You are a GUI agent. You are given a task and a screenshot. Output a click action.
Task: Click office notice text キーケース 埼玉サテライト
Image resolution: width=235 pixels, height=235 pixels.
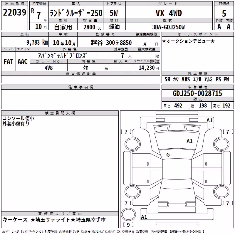pos(54,220)
